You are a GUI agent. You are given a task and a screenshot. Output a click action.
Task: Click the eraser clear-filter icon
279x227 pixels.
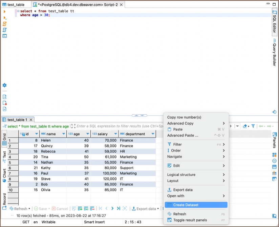[245, 126]
